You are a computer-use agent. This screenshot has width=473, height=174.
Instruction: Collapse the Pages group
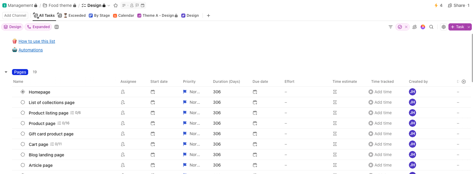click(x=6, y=72)
